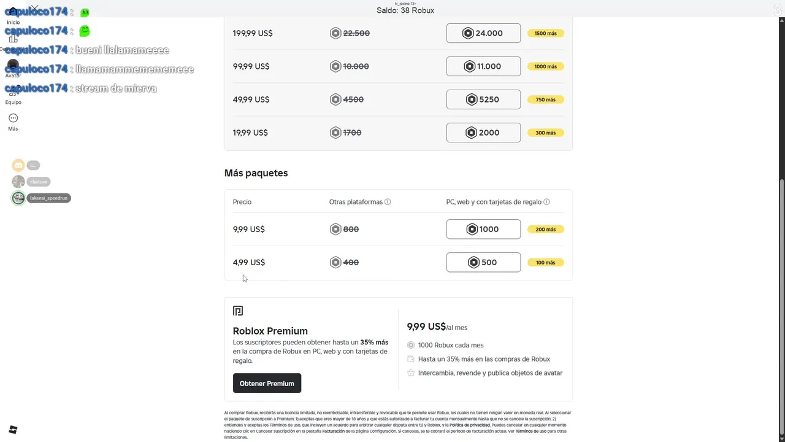The width and height of the screenshot is (785, 442).
Task: Click the lakensi_speedrun user in the overlay
Action: coord(48,198)
